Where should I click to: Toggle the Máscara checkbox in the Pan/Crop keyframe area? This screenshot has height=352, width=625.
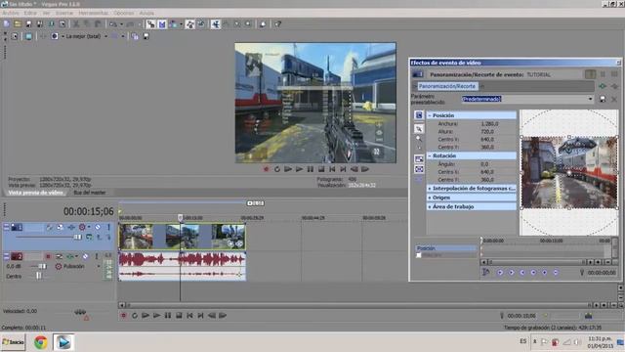[x=419, y=255]
